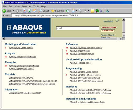Viewport: 134px width, 110px height.
Task: Click the yellow note toolbar icon
Action: (x=92, y=11)
